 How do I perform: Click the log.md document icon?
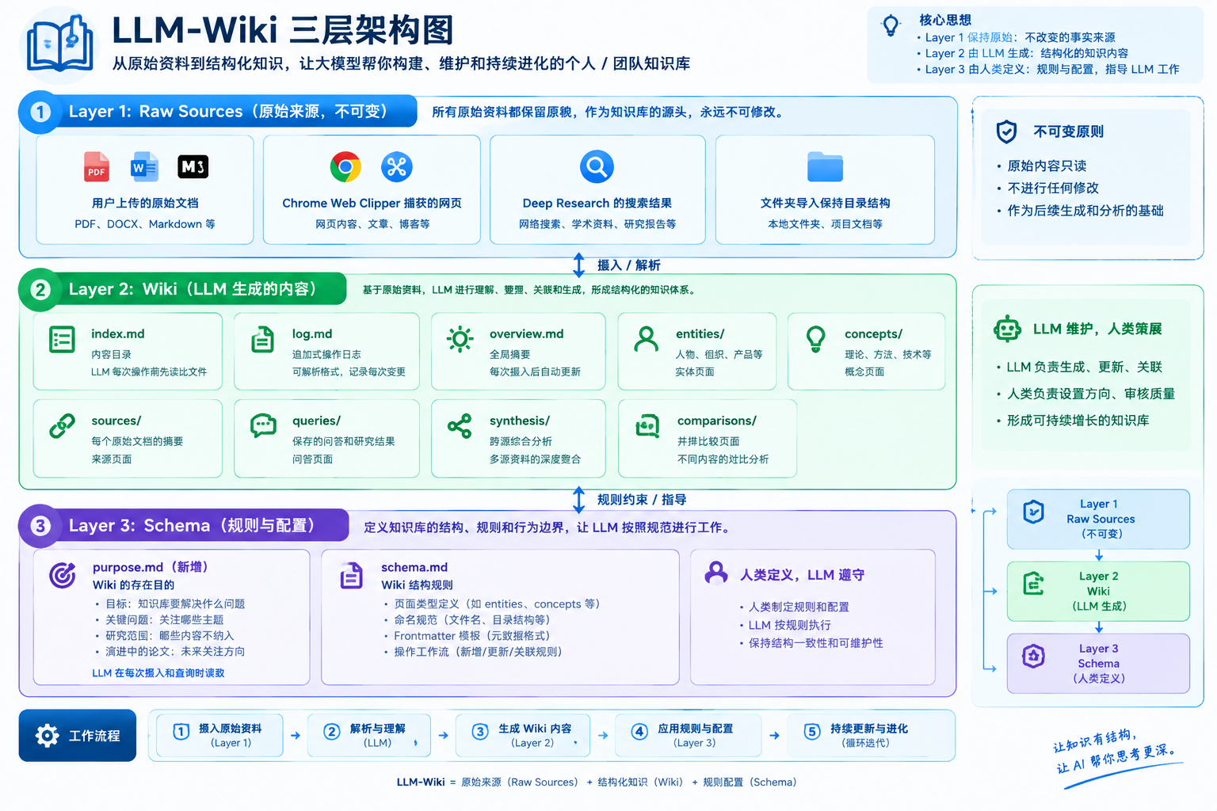point(262,339)
